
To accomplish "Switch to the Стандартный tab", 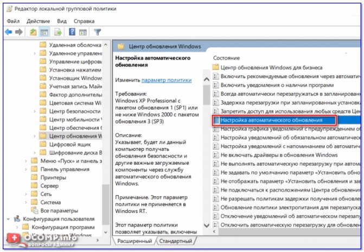I will click(x=176, y=241).
